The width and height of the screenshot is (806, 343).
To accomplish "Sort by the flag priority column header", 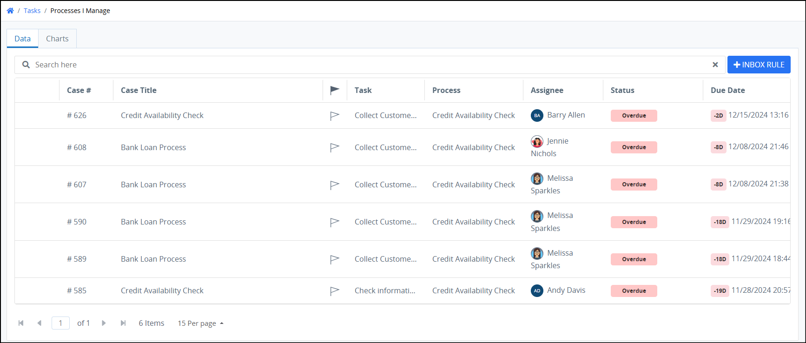I will 335,90.
